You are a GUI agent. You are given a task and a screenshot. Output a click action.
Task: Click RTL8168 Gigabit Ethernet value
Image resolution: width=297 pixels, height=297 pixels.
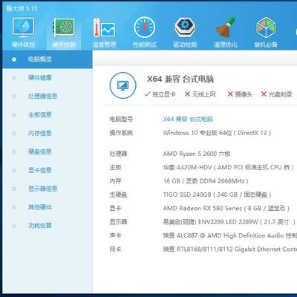(229, 249)
